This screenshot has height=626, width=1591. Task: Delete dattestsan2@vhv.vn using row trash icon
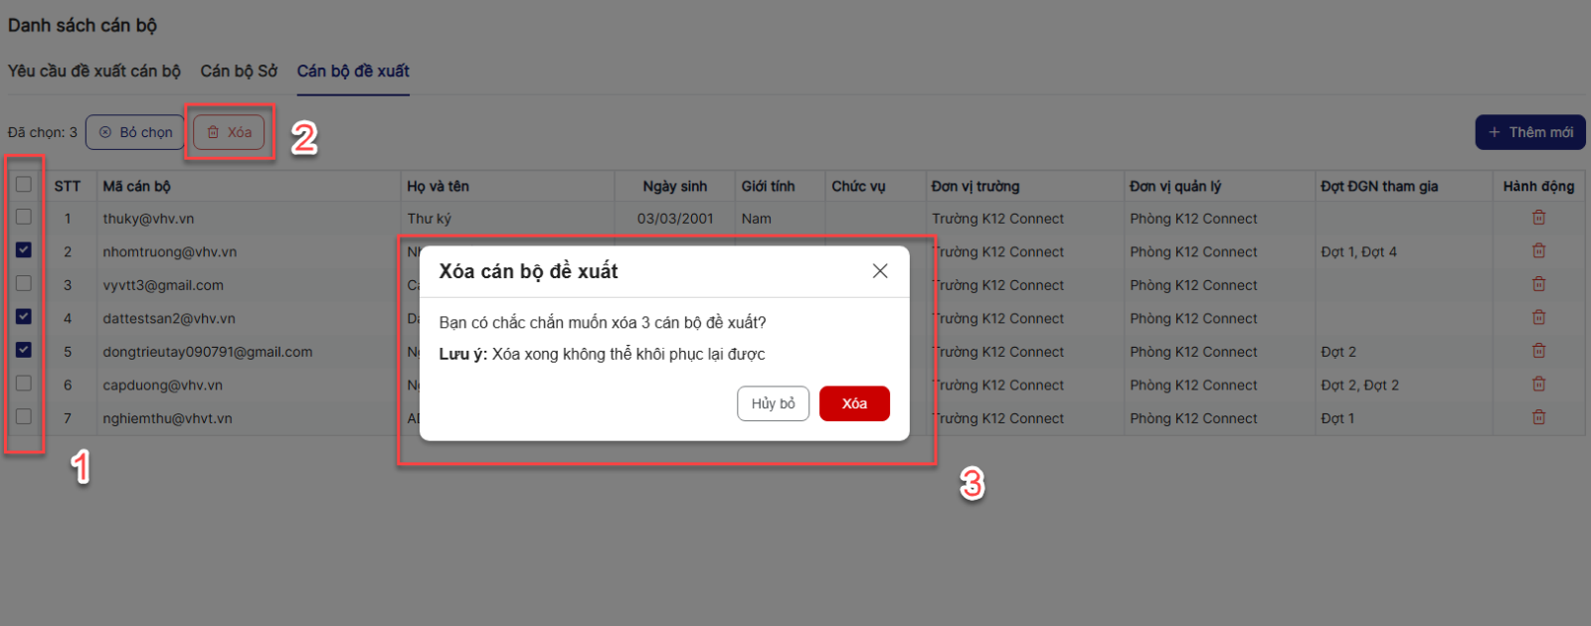1538,318
